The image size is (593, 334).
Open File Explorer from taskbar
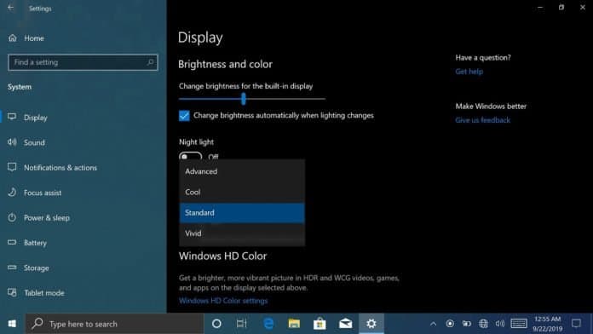tap(294, 324)
